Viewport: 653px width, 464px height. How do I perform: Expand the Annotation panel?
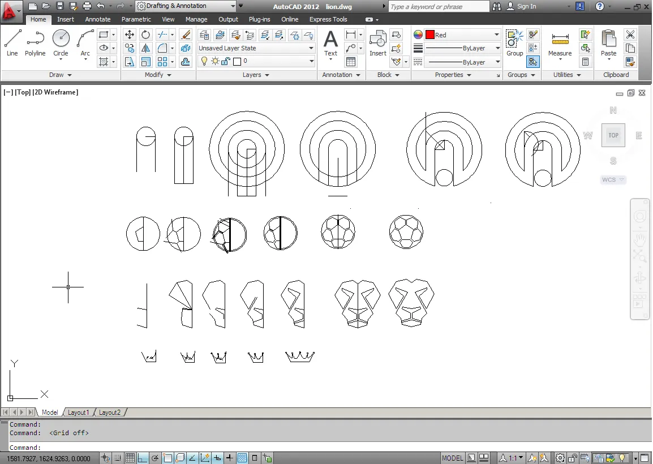[341, 75]
